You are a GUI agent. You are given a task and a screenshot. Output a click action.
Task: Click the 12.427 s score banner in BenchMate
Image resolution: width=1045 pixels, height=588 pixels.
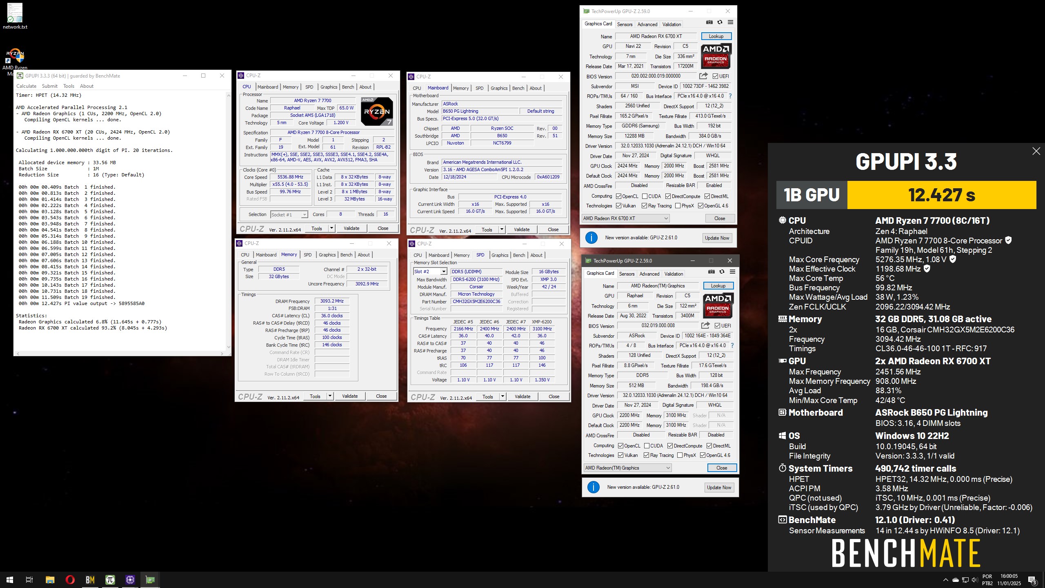click(941, 195)
